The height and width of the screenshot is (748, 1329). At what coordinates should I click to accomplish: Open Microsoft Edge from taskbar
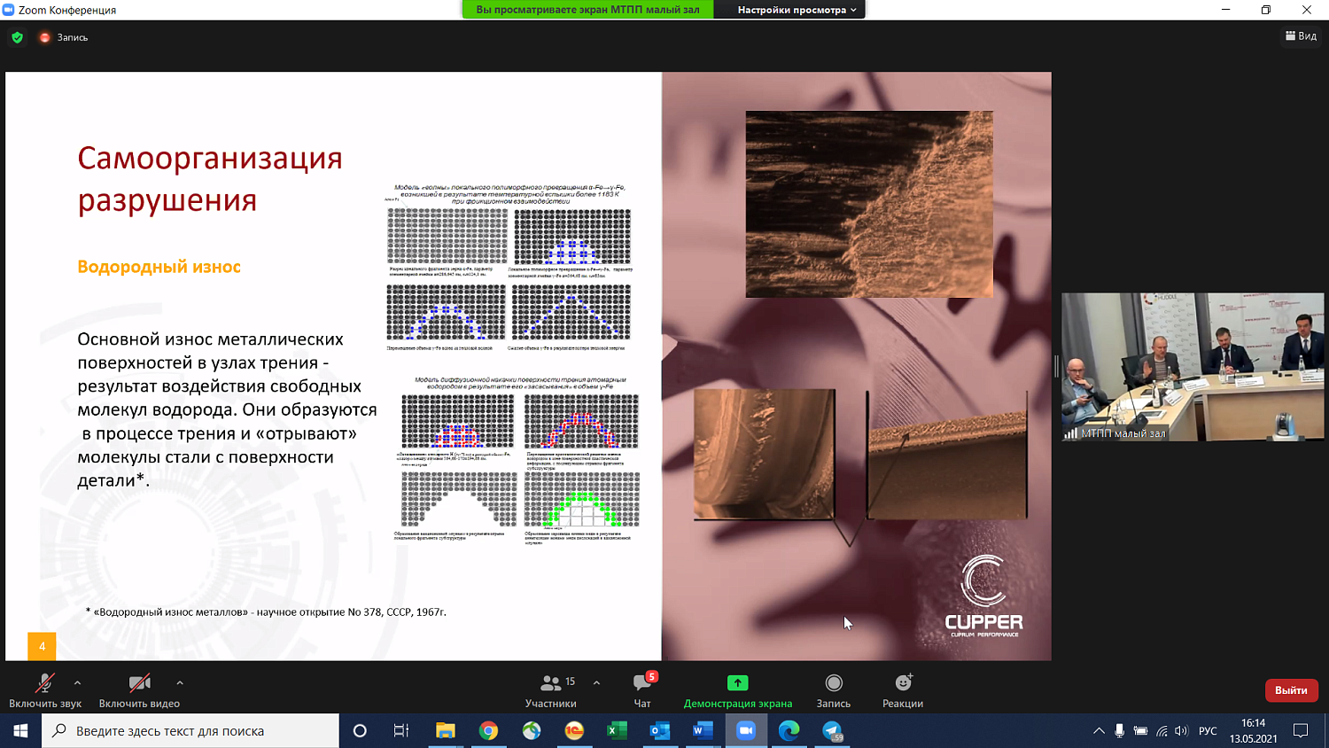[789, 730]
